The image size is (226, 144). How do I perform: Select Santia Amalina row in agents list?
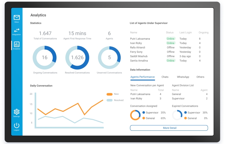click(x=139, y=61)
